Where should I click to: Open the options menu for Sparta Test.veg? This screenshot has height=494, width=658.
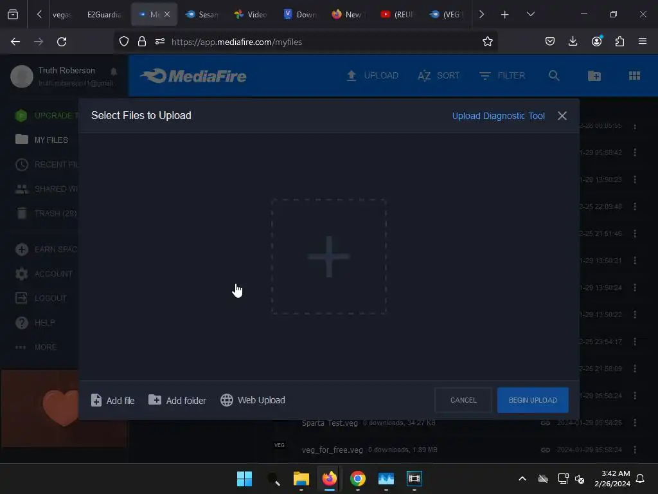[x=634, y=423]
